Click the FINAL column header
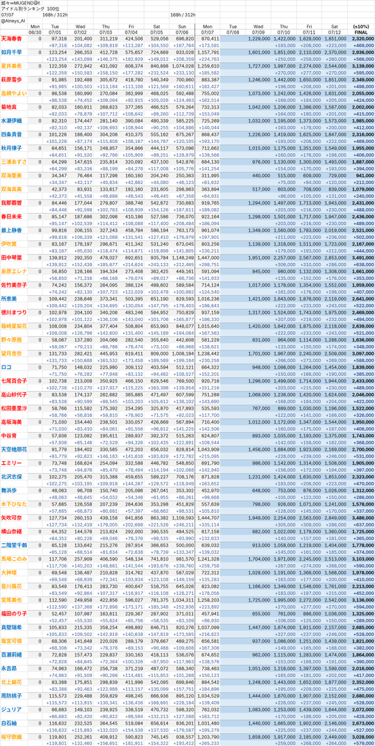375x746 pixels. coord(361,31)
